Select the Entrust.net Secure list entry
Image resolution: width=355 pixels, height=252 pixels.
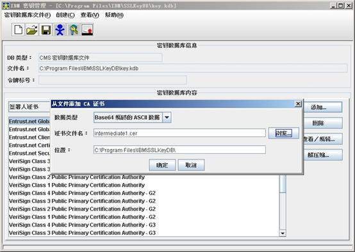pos(29,153)
